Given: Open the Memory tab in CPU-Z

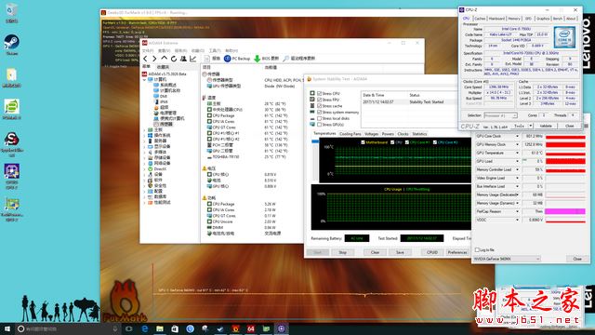Looking at the screenshot, I should click(514, 19).
